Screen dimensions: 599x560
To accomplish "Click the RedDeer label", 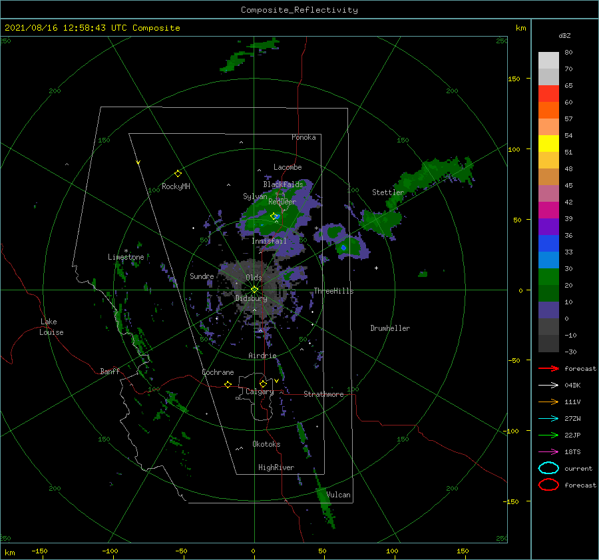I will 282,202.
